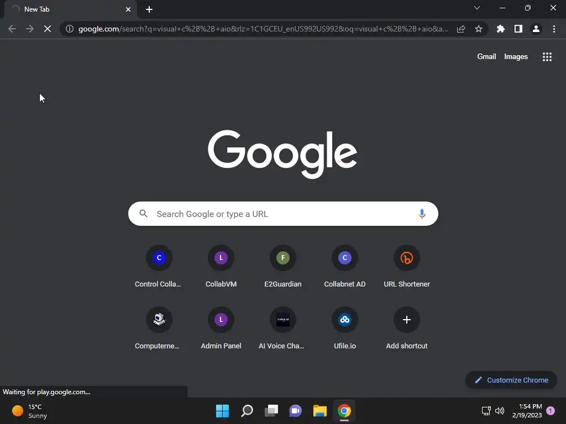566x424 pixels.
Task: Open the Admin Panel shortcut
Action: coord(221,329)
